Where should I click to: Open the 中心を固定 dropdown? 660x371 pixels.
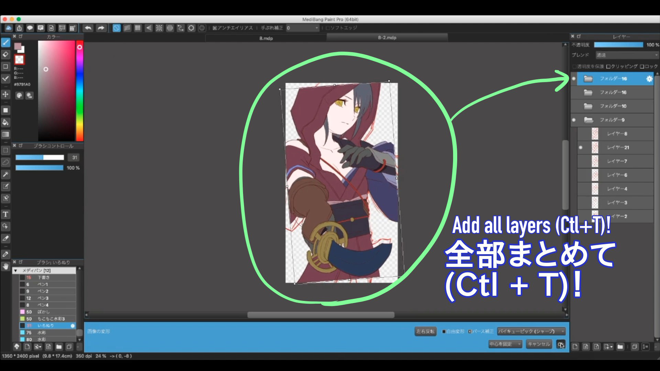point(505,344)
